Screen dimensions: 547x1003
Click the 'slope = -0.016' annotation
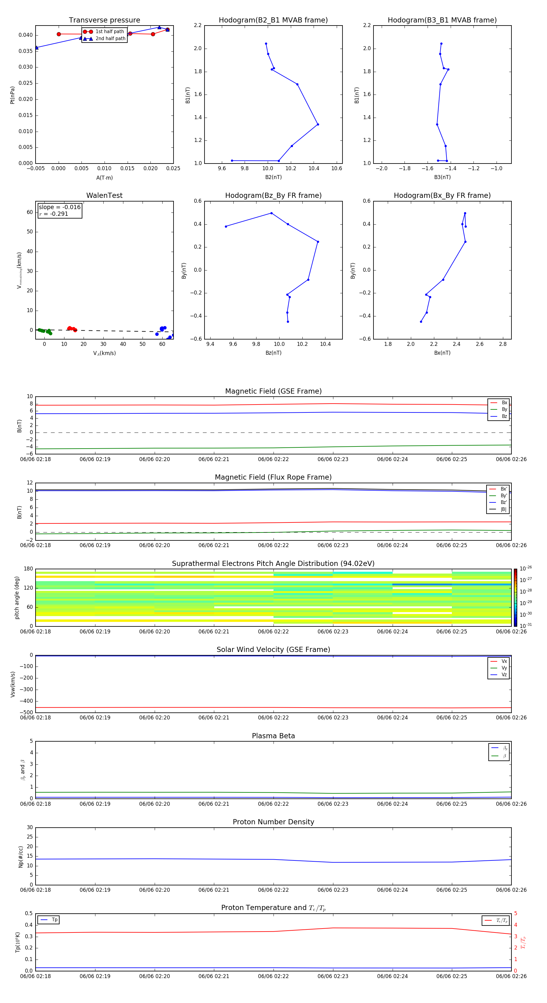click(60, 207)
